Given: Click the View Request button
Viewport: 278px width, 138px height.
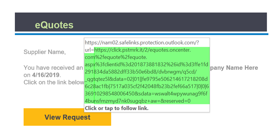Looking at the screenshot, I should pyautogui.click(x=67, y=117).
